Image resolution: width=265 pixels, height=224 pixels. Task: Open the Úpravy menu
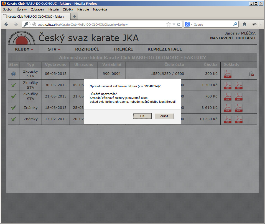tap(22, 9)
